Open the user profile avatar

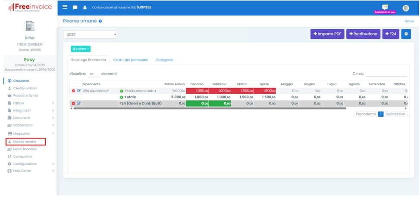click(406, 8)
